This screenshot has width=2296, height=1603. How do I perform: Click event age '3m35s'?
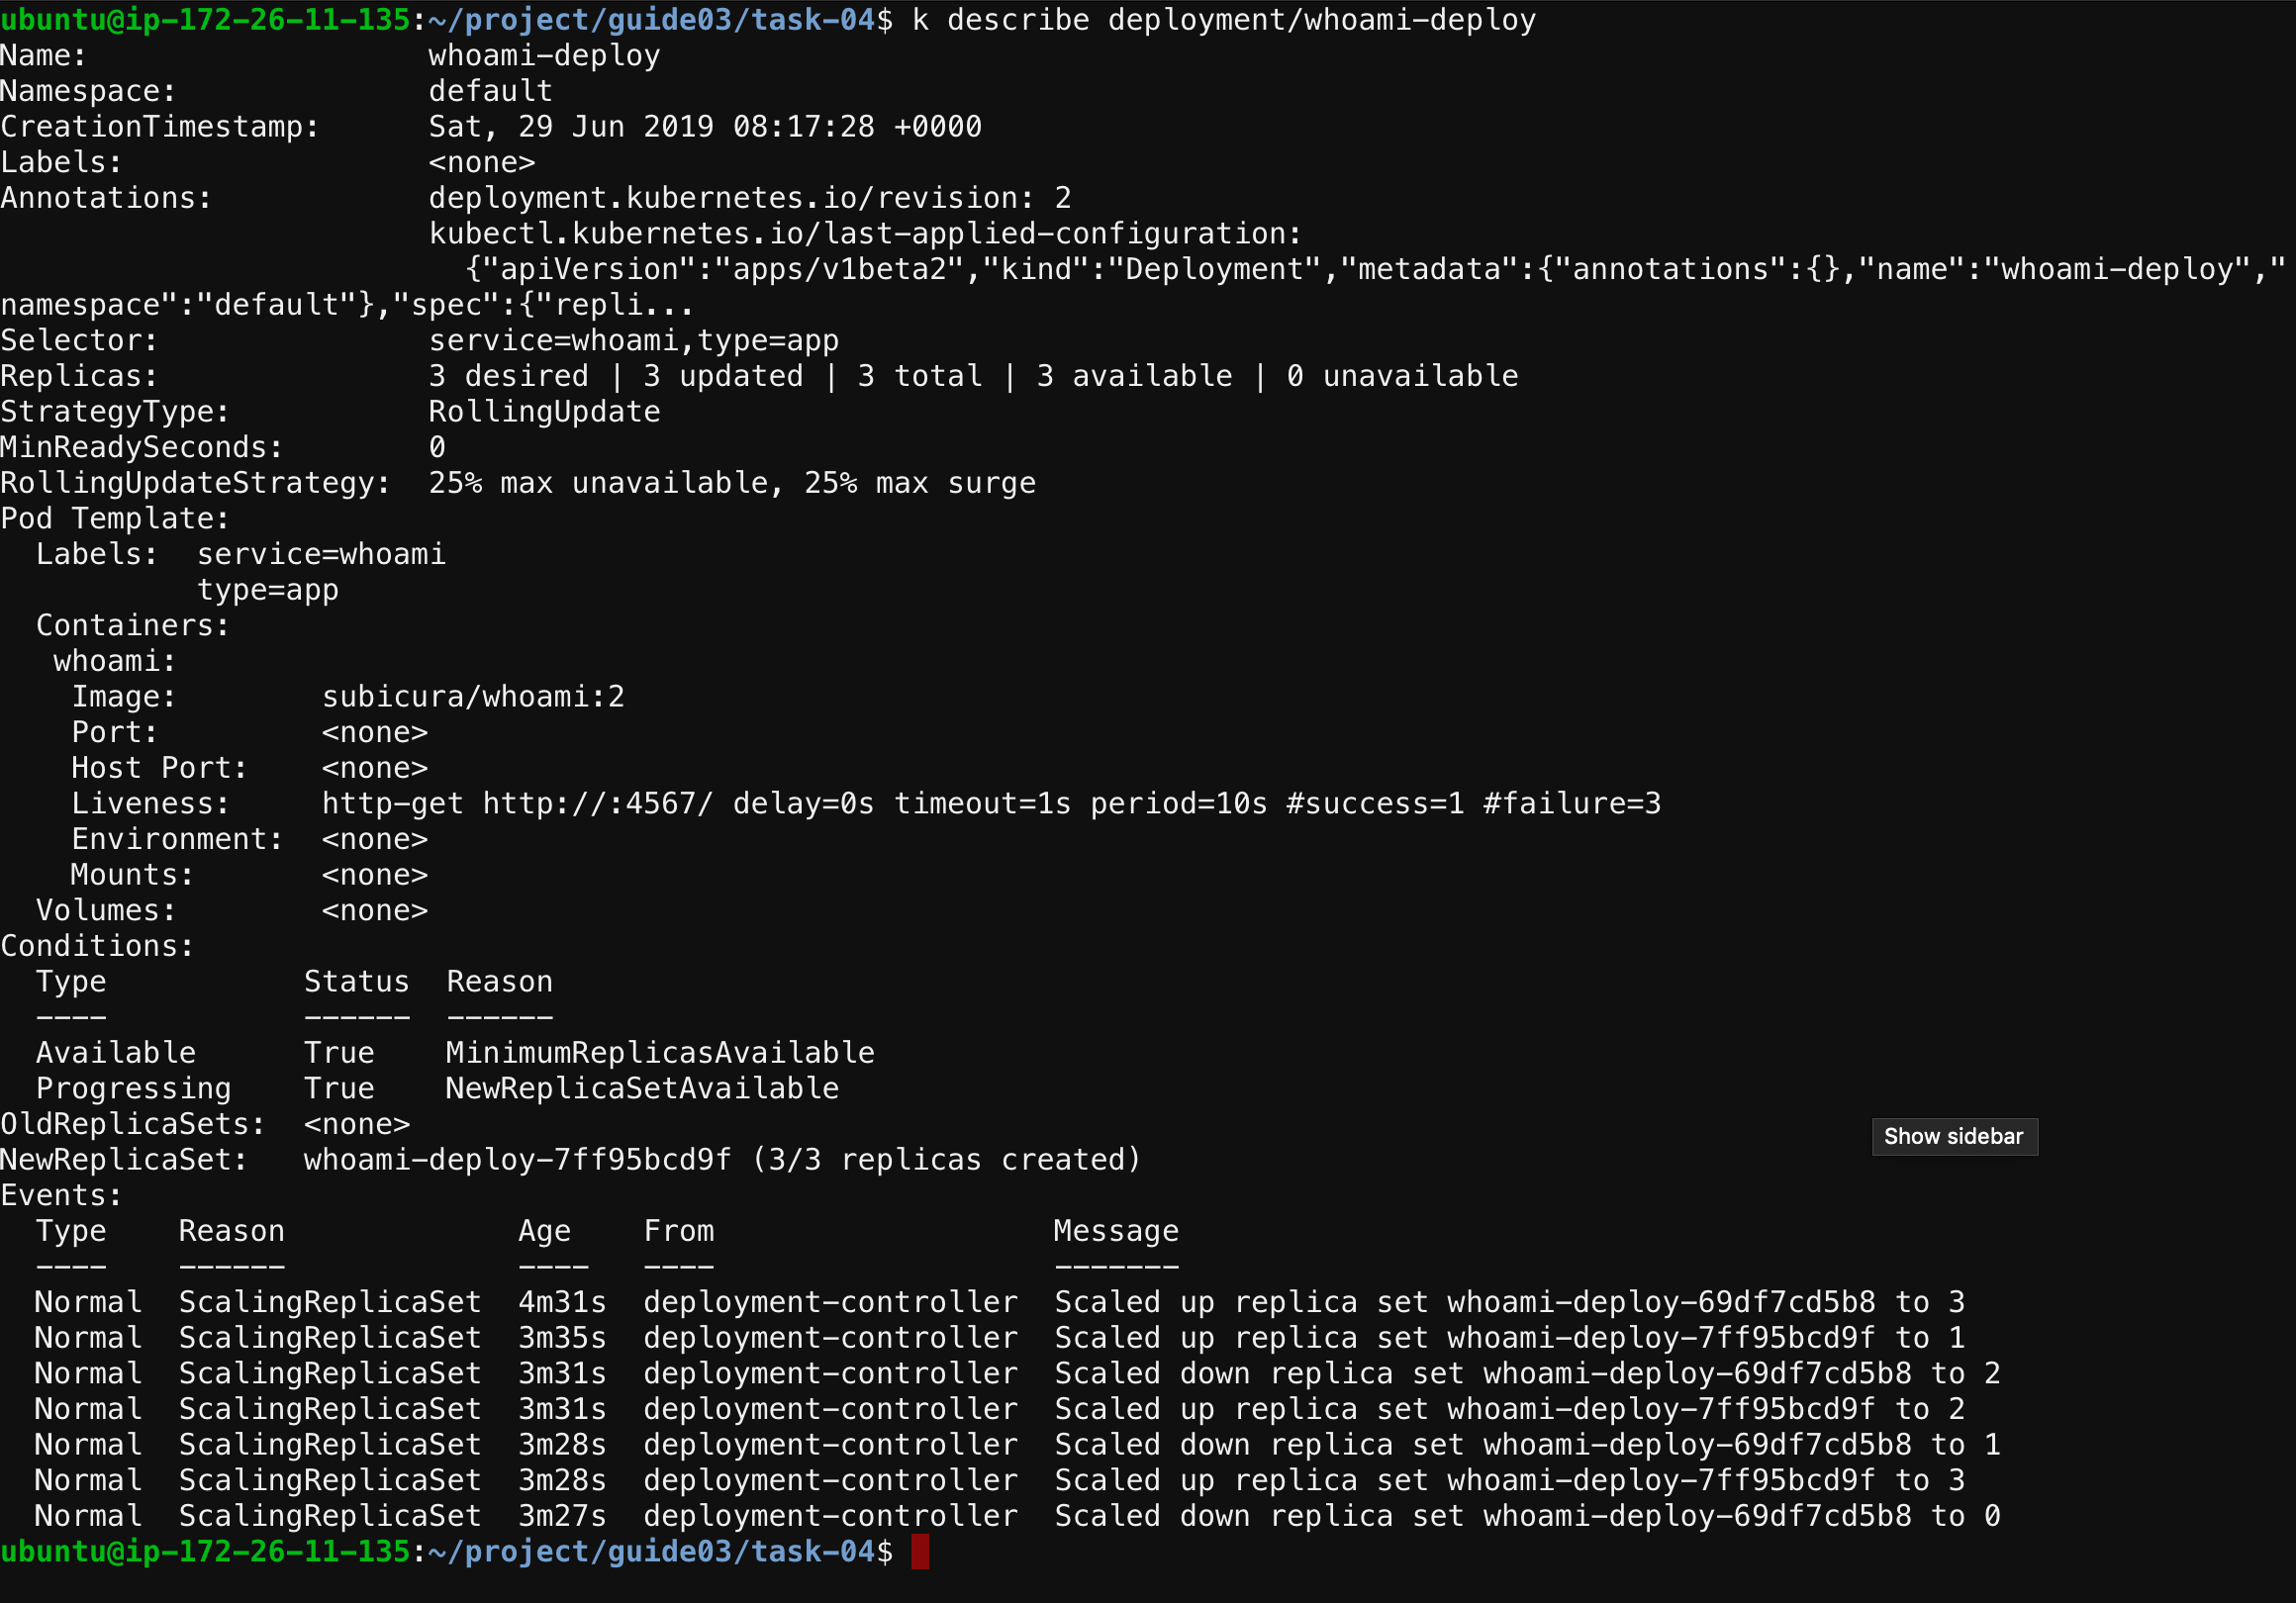pyautogui.click(x=562, y=1338)
